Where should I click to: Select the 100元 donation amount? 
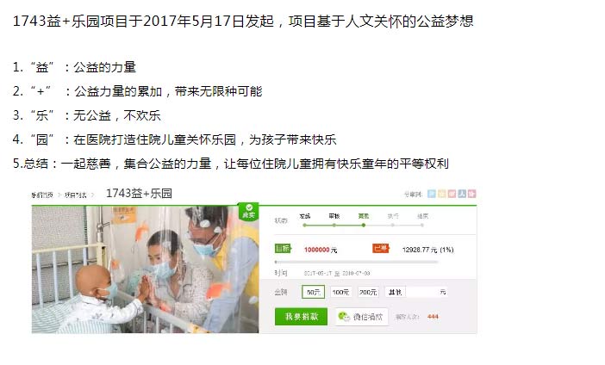[x=340, y=292]
